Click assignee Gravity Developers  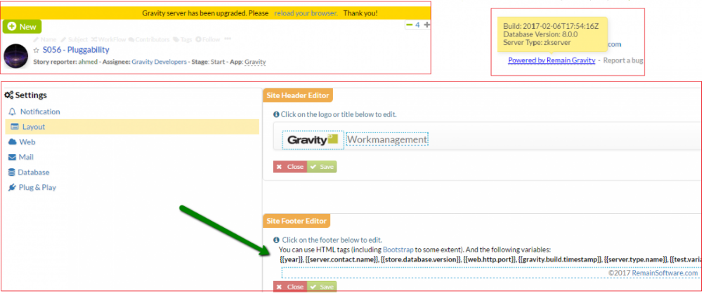(159, 62)
